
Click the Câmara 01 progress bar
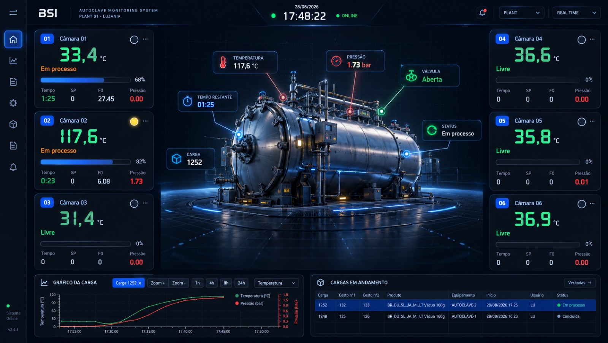(85, 80)
